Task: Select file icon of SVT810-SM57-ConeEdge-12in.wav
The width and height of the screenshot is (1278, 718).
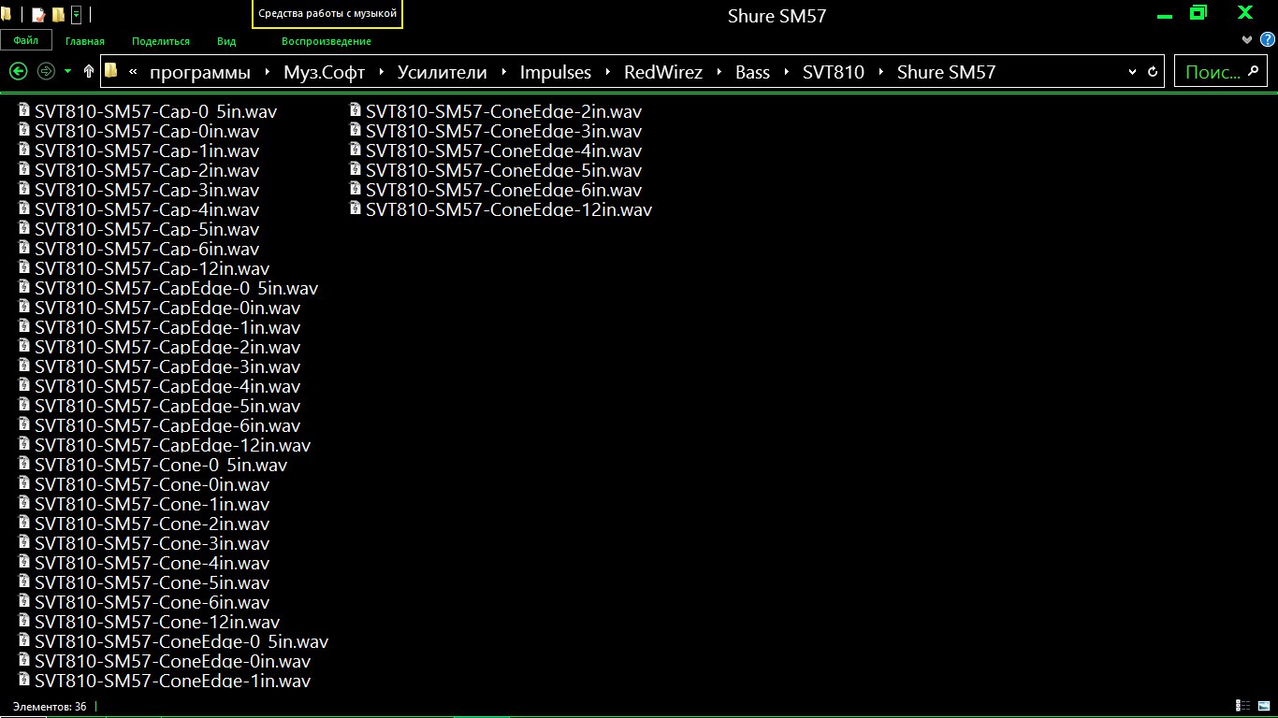Action: (356, 208)
